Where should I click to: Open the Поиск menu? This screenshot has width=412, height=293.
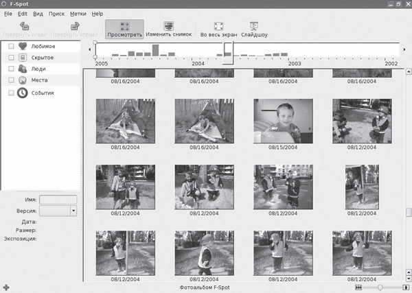[x=56, y=14]
